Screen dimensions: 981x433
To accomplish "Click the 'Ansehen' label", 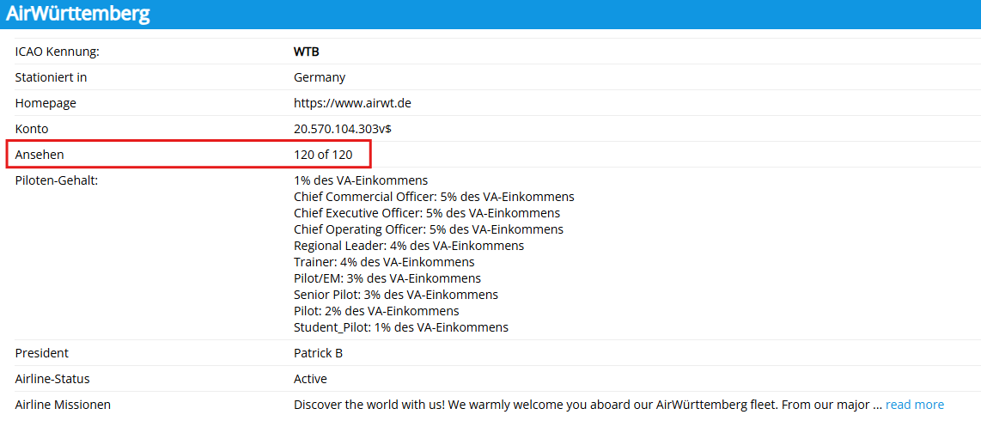I will [x=40, y=155].
